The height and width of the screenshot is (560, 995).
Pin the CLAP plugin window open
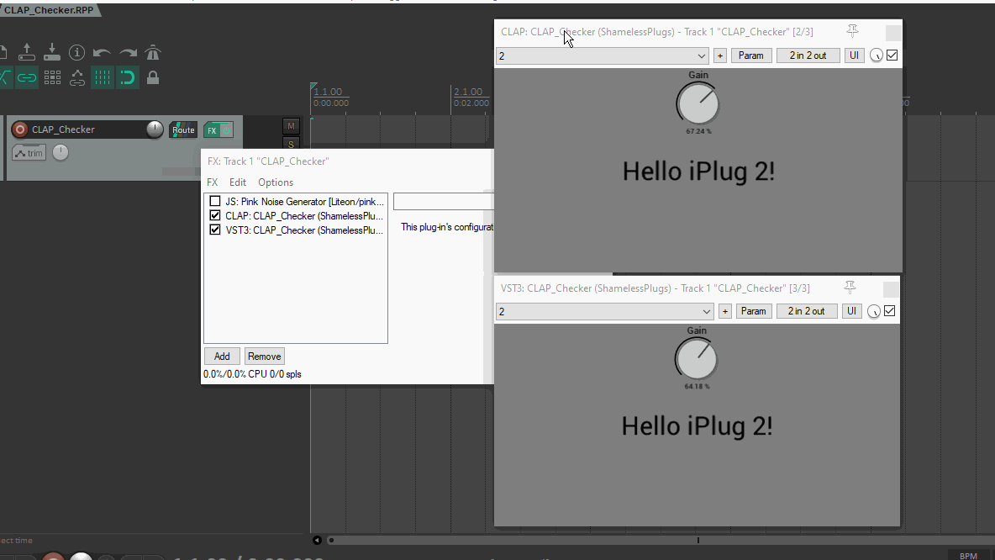point(852,31)
